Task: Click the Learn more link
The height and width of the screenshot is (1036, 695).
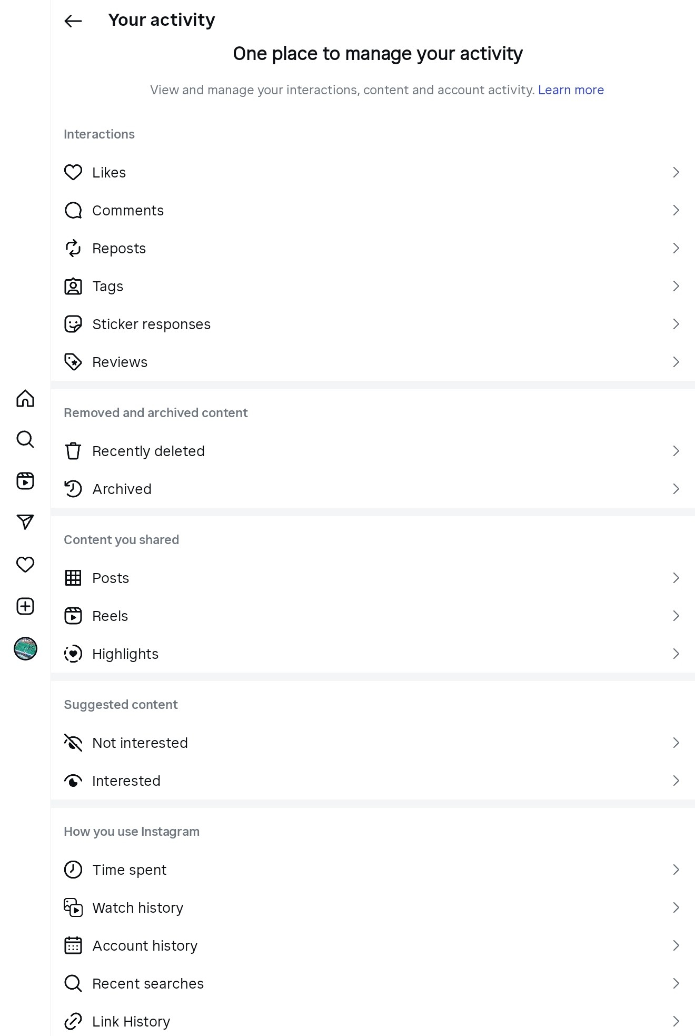Action: click(x=571, y=90)
